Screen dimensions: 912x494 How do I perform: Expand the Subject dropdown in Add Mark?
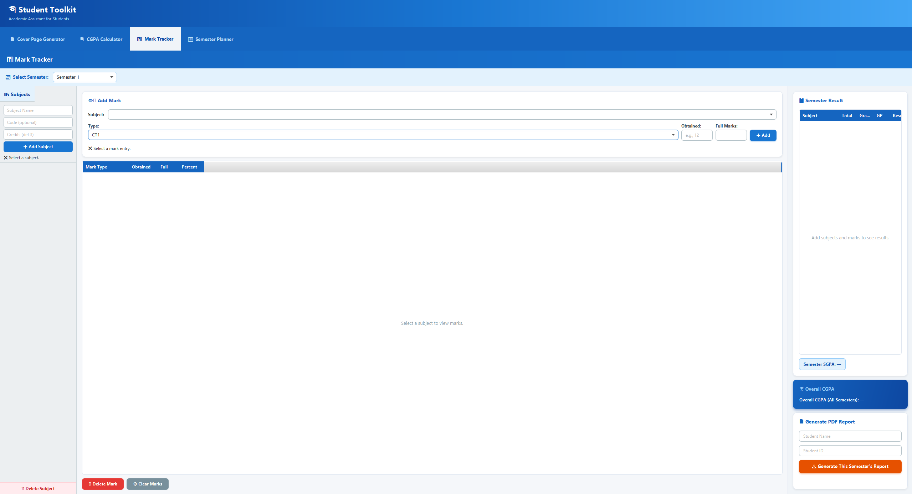click(442, 114)
